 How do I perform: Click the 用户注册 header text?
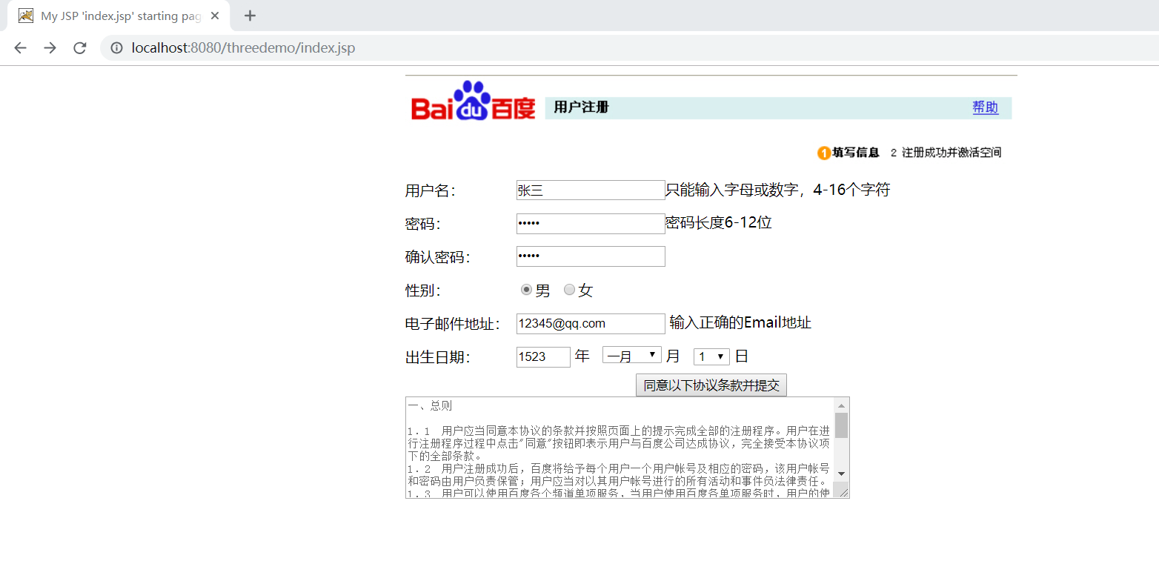[581, 107]
